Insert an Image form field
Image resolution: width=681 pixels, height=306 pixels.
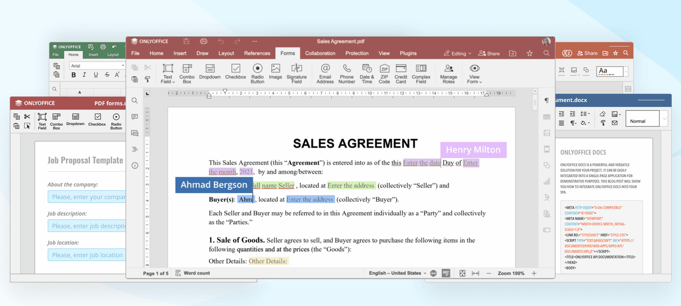(275, 72)
